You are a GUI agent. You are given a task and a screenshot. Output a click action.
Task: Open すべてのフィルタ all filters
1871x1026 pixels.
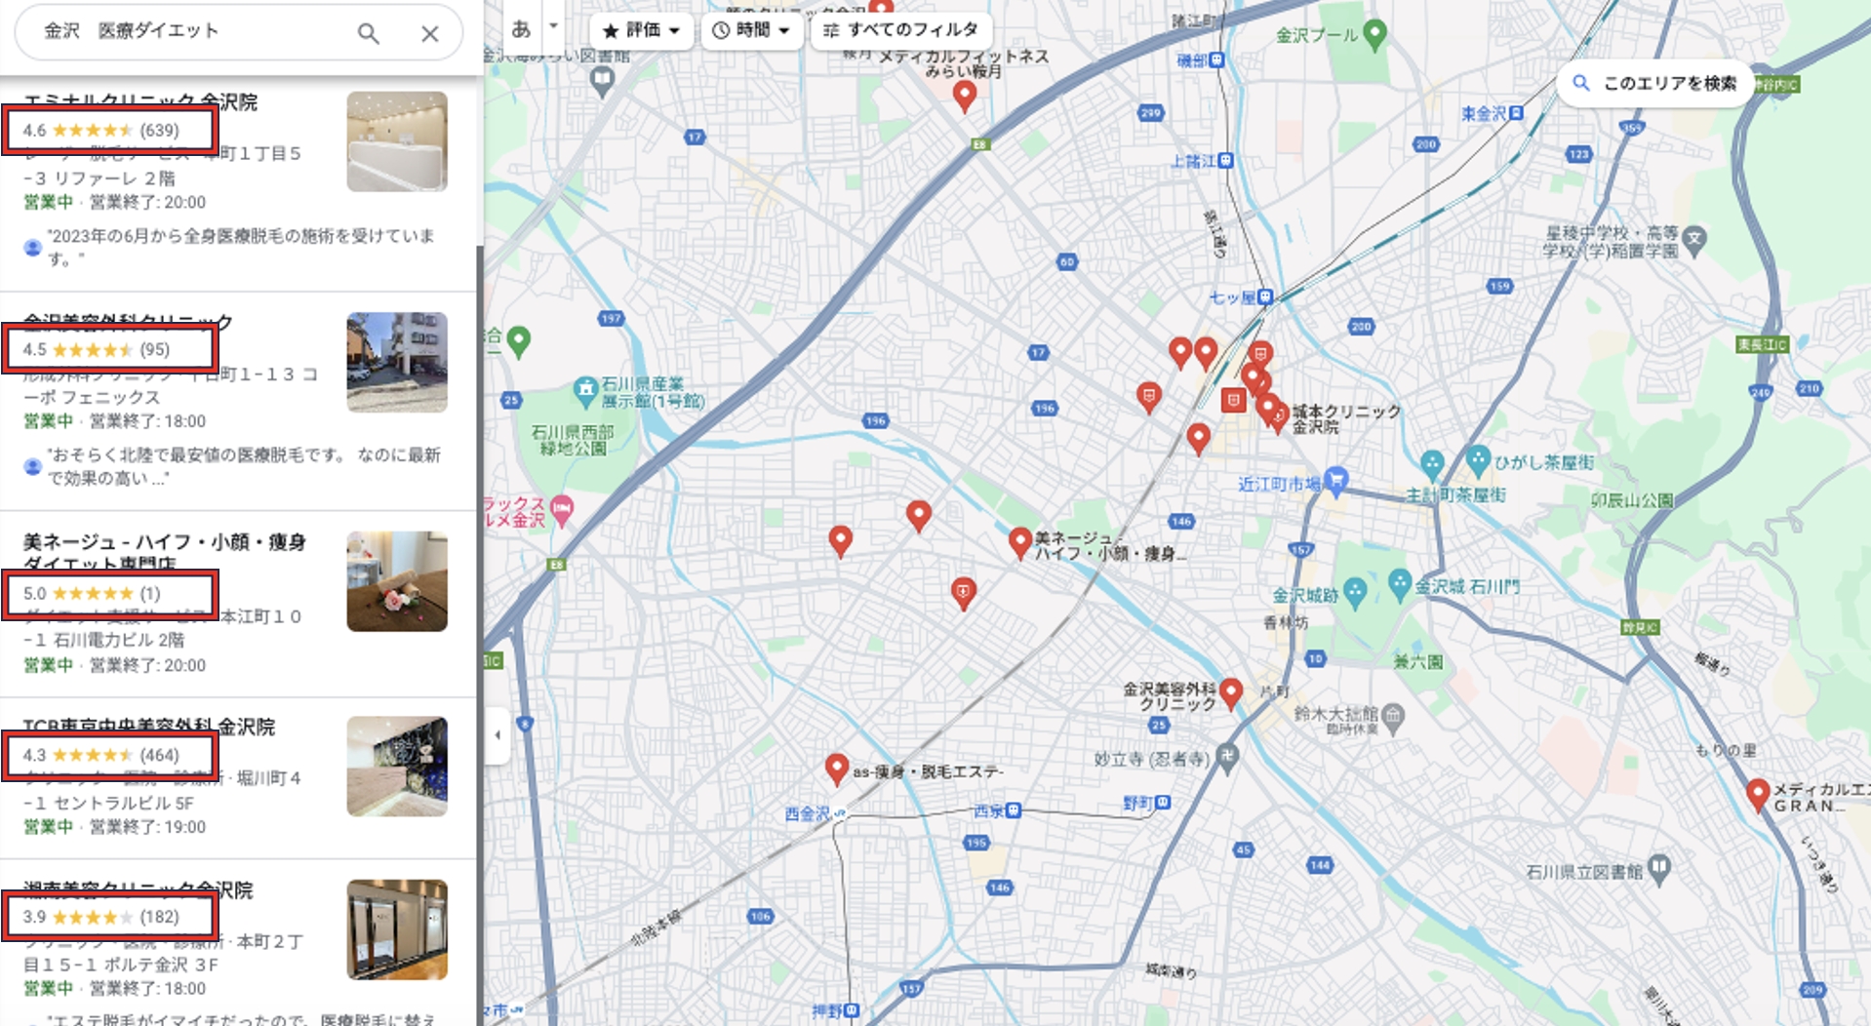point(901,30)
